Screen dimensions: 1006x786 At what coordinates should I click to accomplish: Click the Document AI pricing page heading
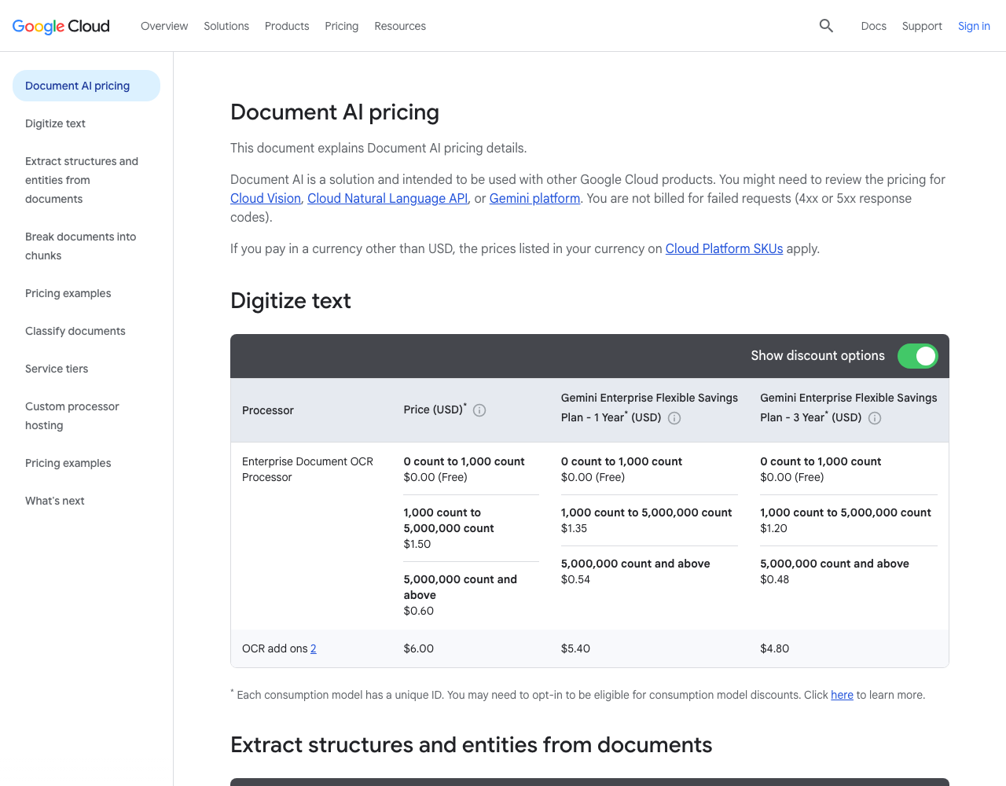[335, 112]
